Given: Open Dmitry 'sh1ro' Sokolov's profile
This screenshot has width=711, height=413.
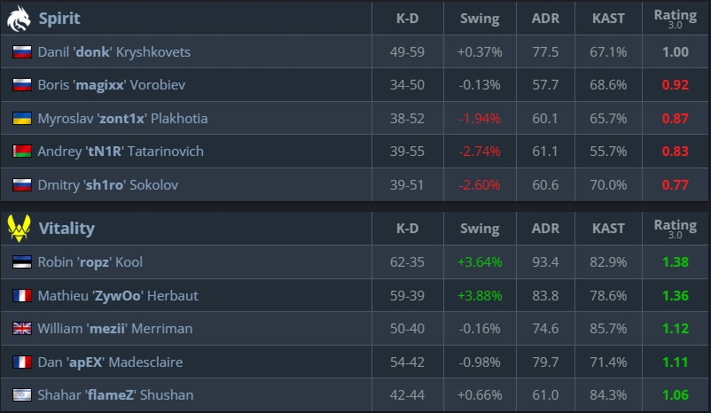Looking at the screenshot, I should 108,185.
